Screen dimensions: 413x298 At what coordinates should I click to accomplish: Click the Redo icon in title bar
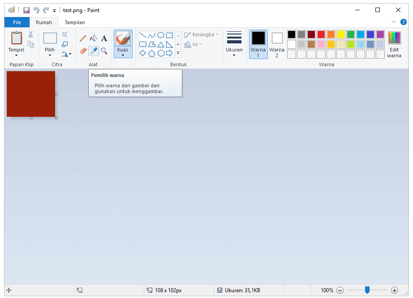click(46, 10)
